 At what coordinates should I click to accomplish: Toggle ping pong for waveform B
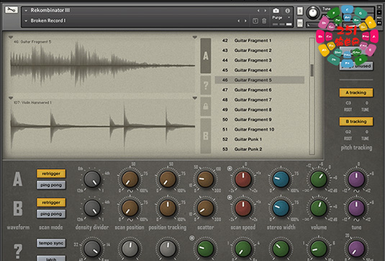tap(51, 214)
